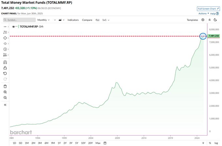Expand the shapes tool submenu arrow

click(x=9, y=38)
